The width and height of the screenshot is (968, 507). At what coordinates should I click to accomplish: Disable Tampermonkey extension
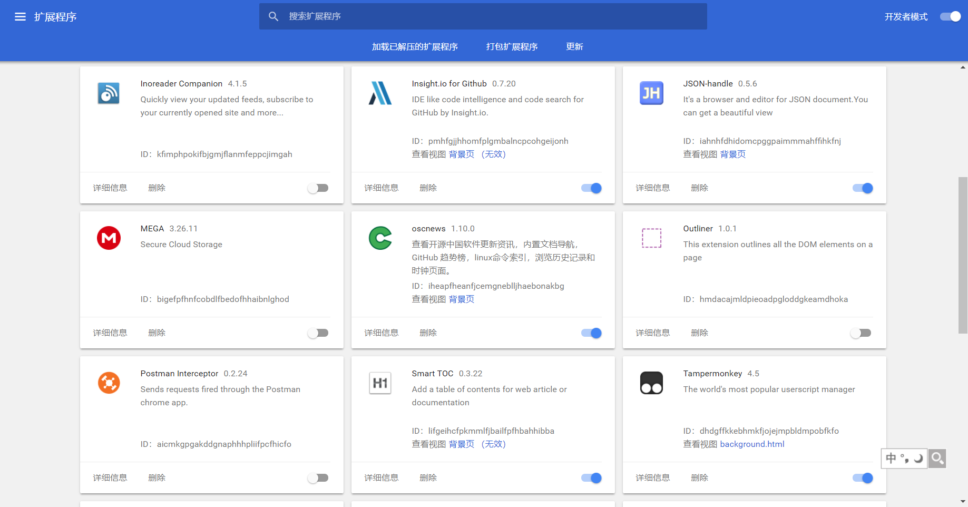863,478
